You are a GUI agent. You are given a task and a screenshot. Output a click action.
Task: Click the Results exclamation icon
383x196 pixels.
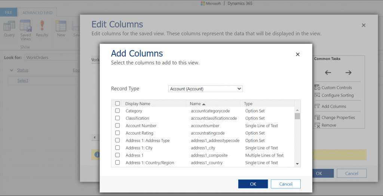coord(42,26)
